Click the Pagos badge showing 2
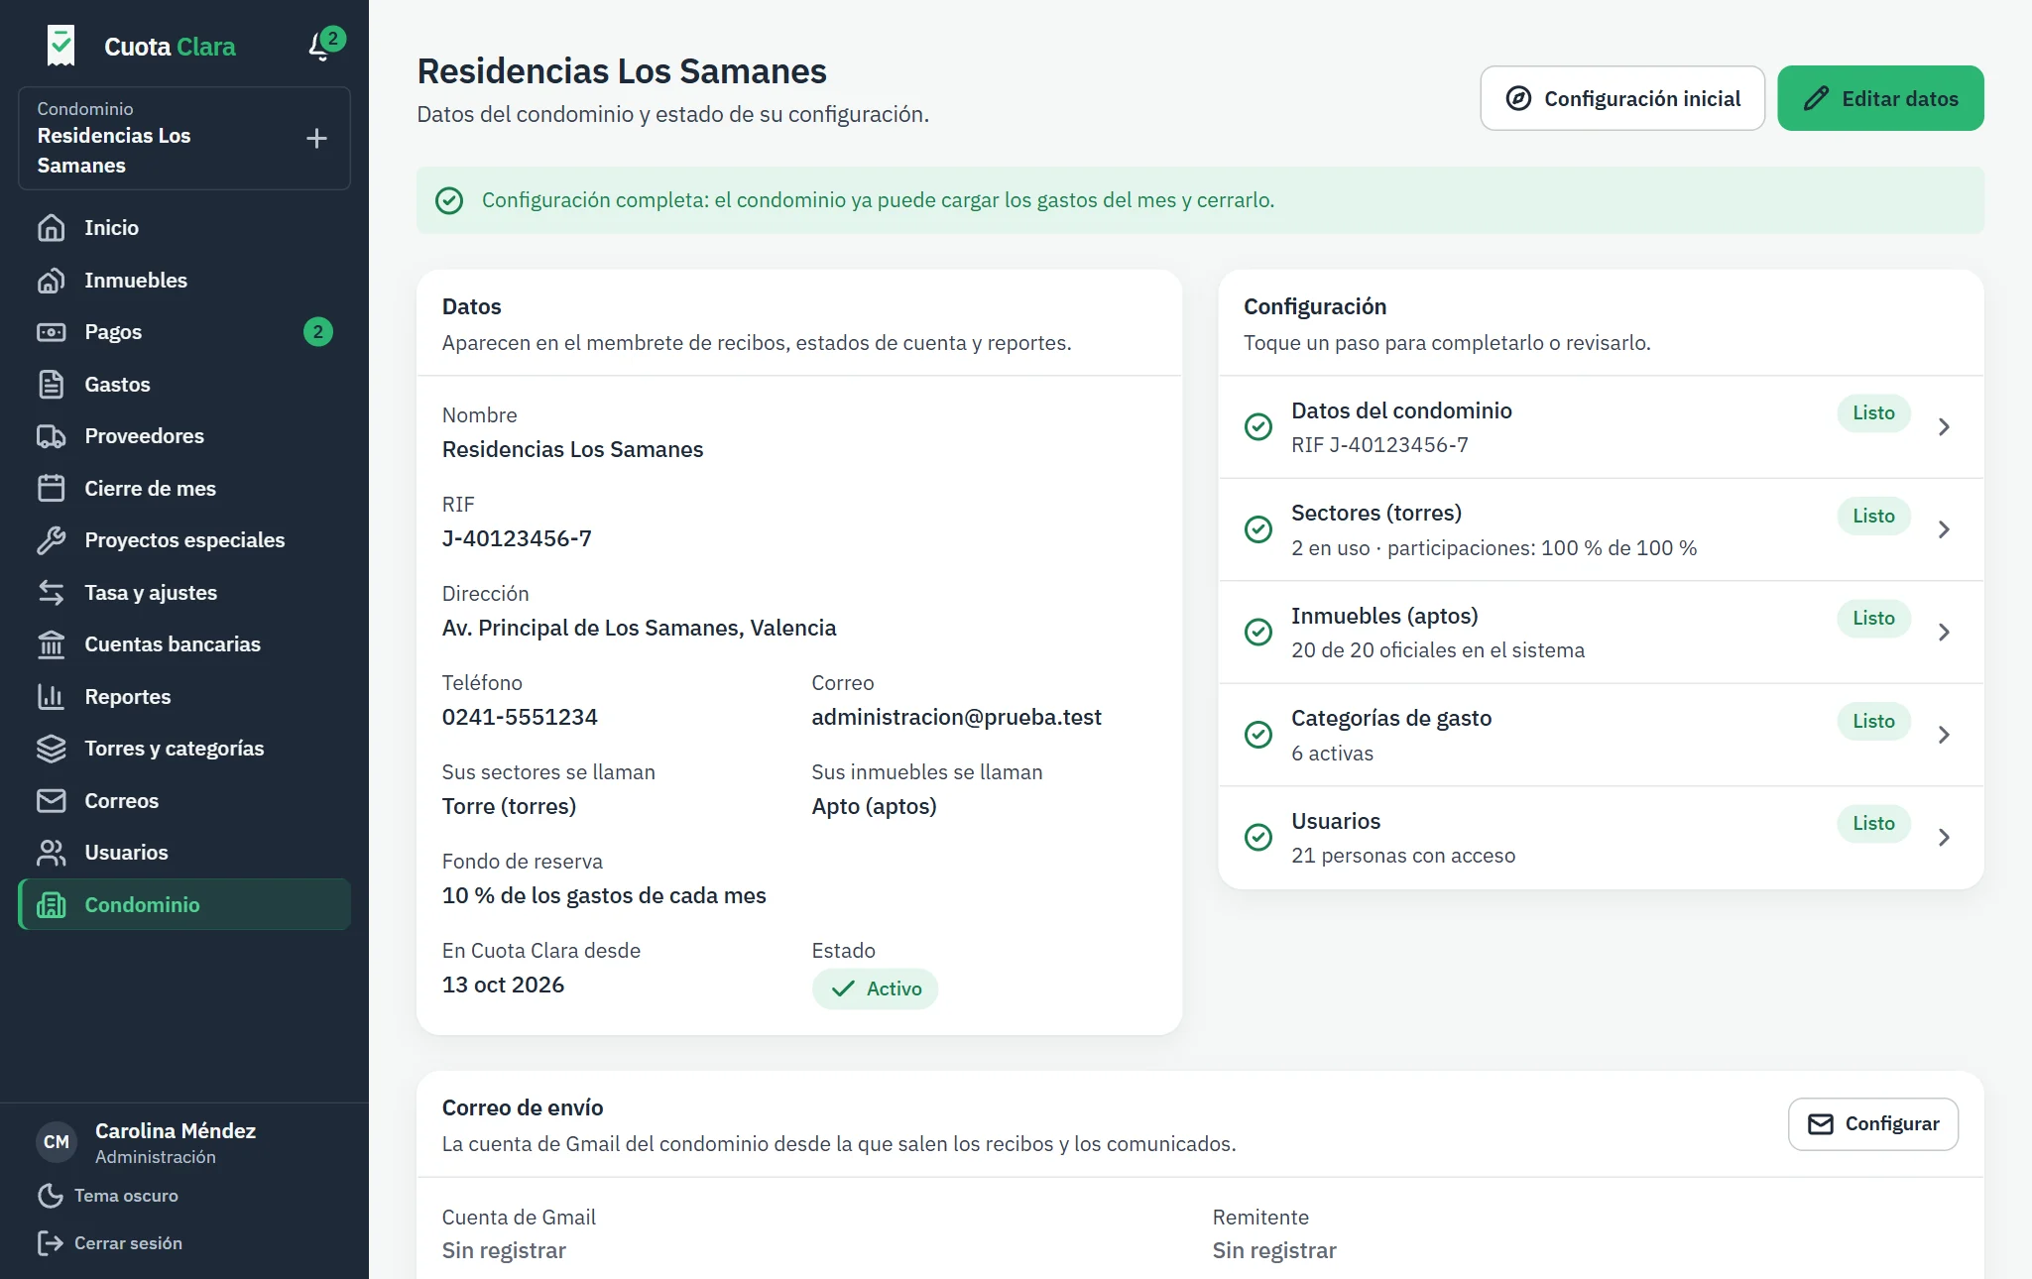This screenshot has width=2032, height=1279. [x=317, y=332]
